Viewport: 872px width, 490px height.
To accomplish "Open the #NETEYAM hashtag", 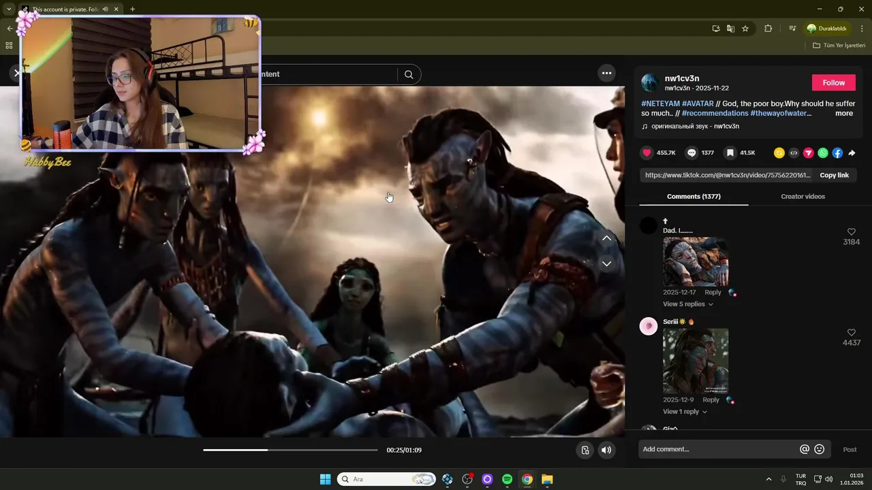I will tap(660, 104).
